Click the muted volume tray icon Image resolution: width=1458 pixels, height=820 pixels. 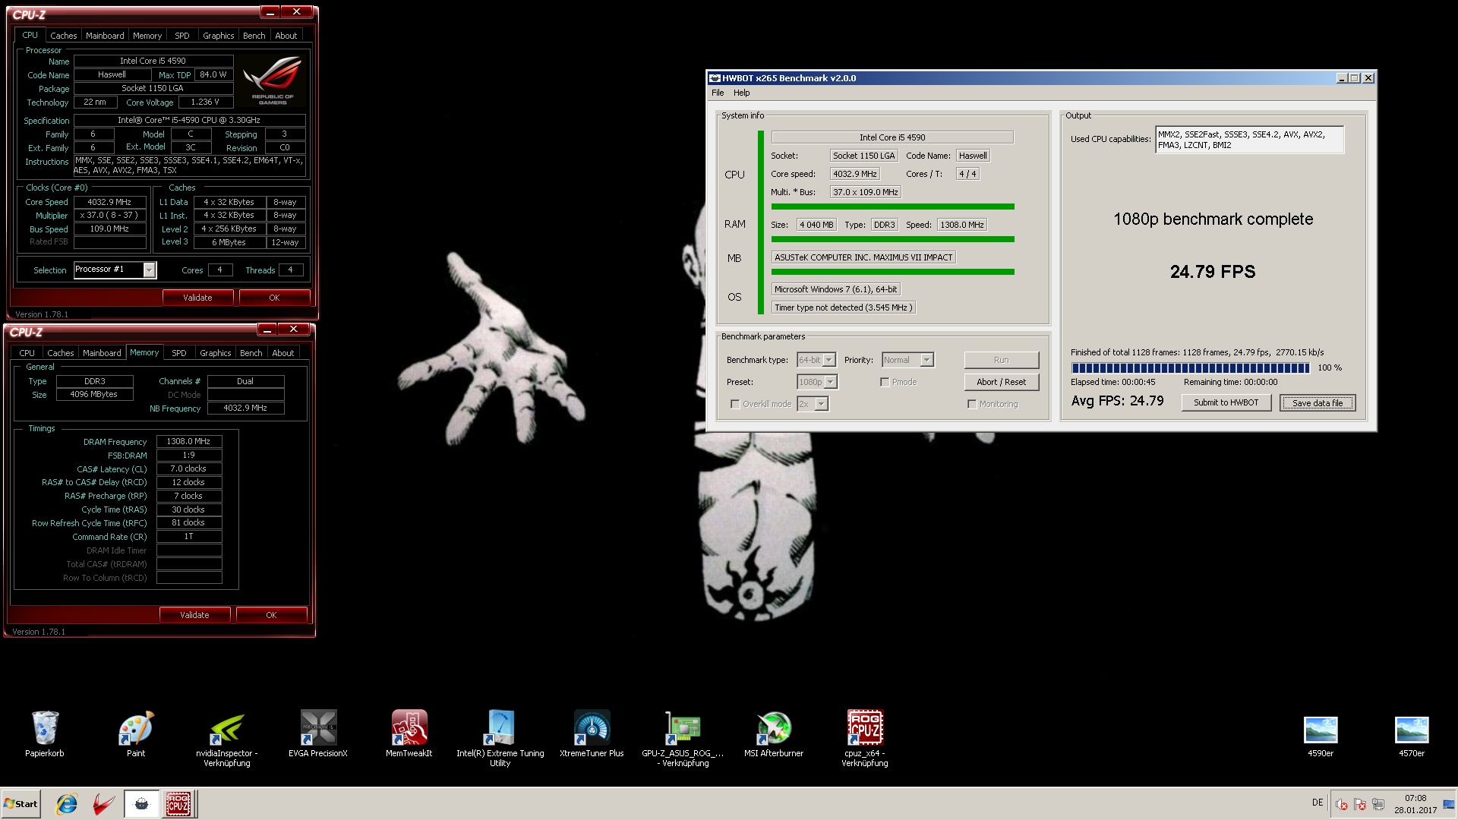coord(1342,805)
